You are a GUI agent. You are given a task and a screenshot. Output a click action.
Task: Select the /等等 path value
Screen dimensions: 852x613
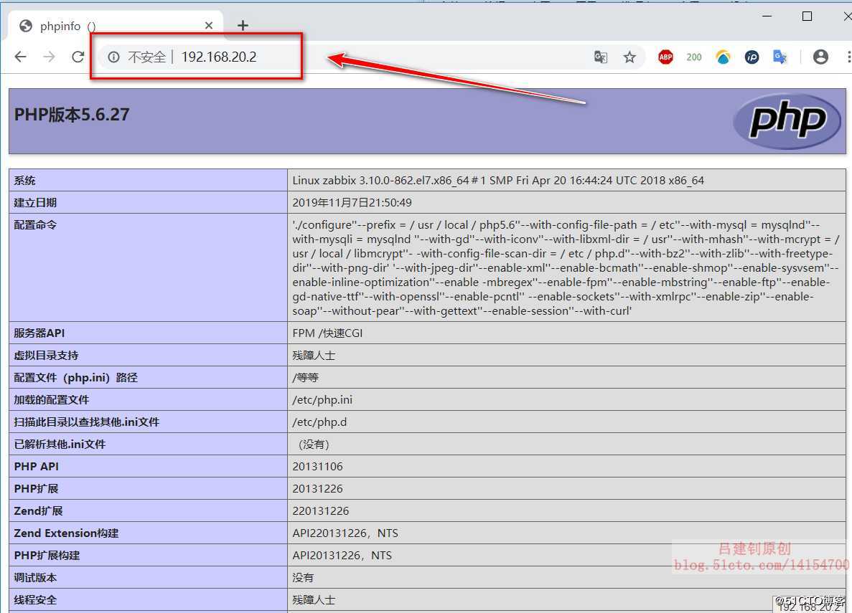coord(305,377)
